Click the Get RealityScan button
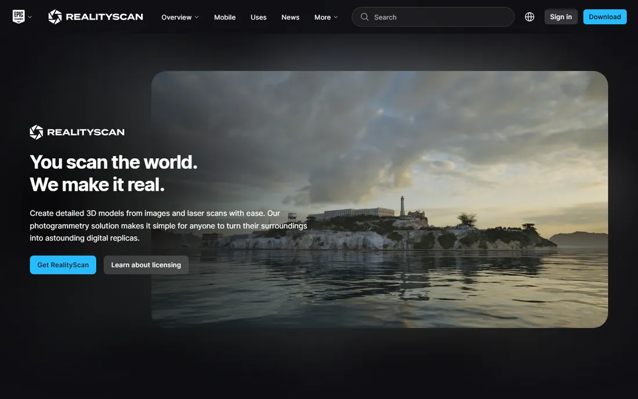638x399 pixels. coord(63,265)
